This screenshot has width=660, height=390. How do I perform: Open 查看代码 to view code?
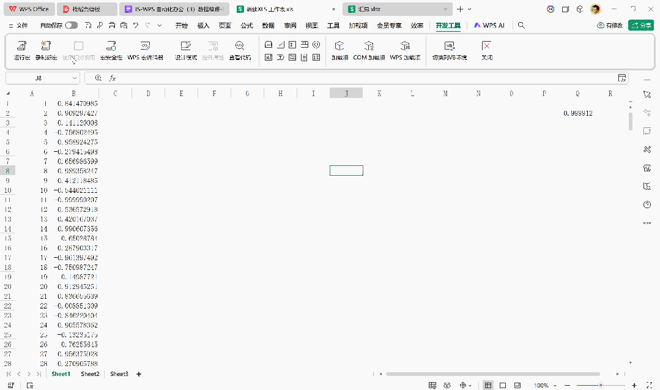tap(239, 49)
